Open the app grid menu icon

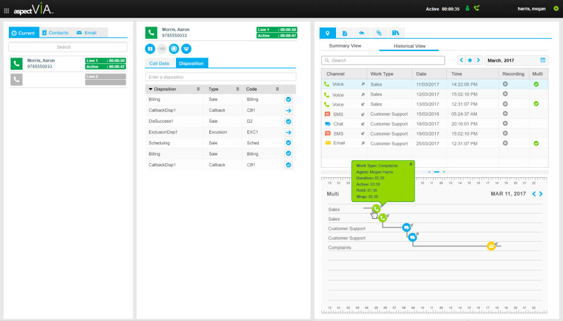click(6, 11)
